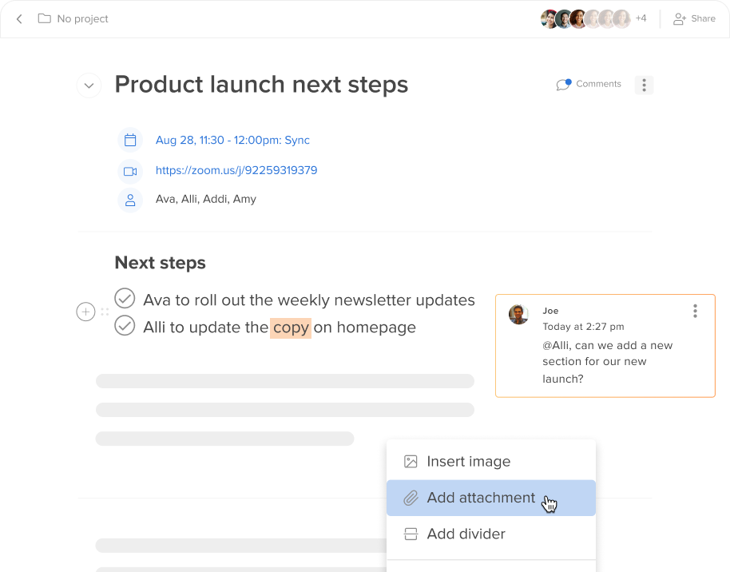Click the No project folder icon
This screenshot has height=572, width=730.
(x=44, y=18)
